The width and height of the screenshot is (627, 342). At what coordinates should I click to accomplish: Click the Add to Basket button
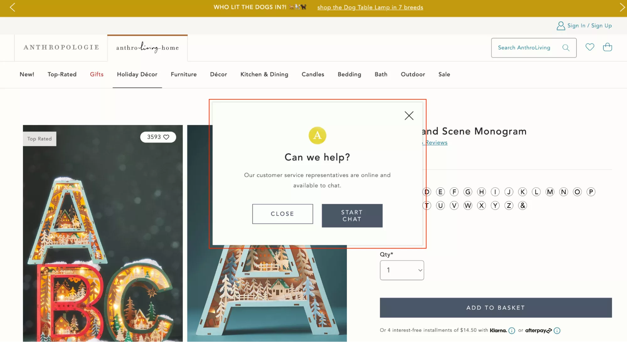tap(496, 308)
